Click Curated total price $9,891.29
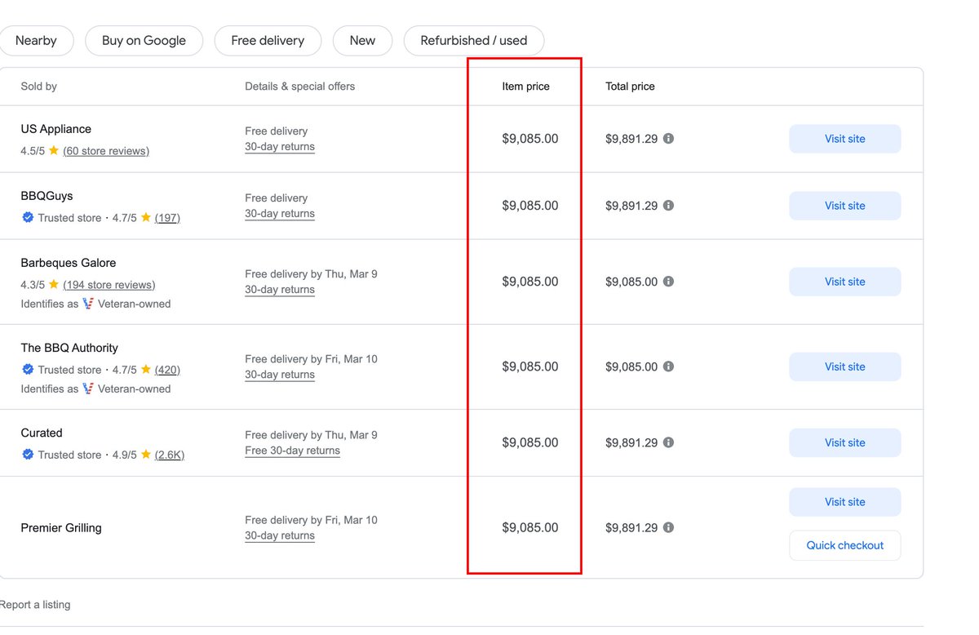The width and height of the screenshot is (979, 635). point(631,442)
